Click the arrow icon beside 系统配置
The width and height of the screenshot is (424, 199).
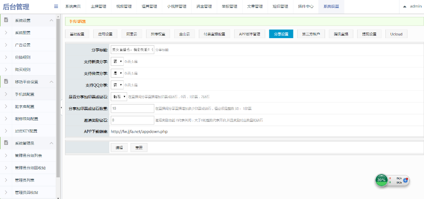point(6,32)
